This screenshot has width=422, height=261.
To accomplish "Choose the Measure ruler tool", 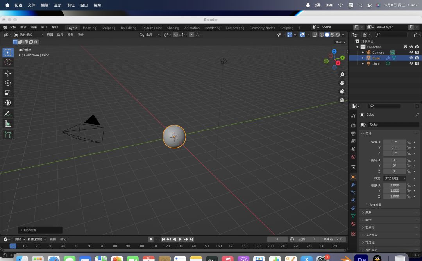I will [8, 124].
